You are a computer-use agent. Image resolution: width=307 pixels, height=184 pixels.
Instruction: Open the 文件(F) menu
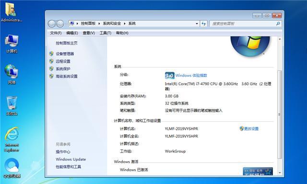click(x=56, y=33)
